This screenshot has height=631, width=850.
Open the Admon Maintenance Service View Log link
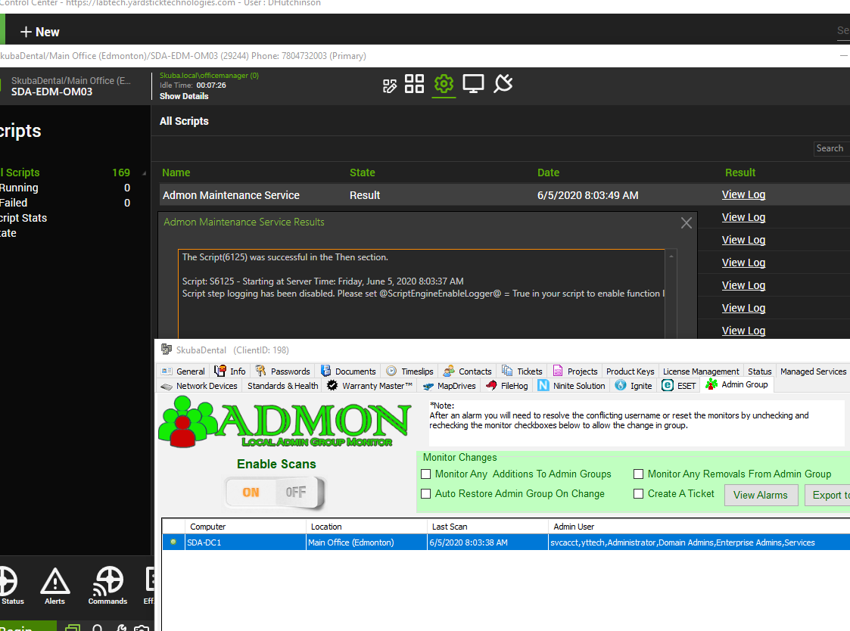pyautogui.click(x=743, y=194)
